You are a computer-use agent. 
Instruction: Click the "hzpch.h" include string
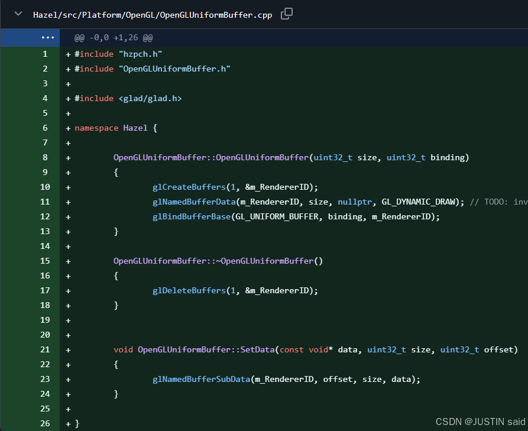coord(140,54)
